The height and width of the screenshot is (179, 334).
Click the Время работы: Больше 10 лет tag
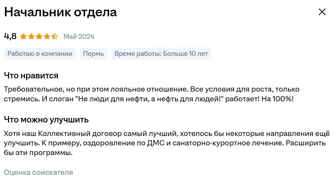pyautogui.click(x=161, y=54)
